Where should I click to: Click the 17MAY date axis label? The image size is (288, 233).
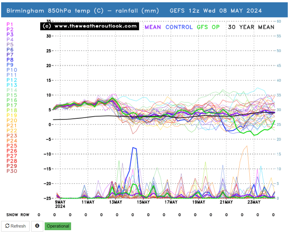pyautogui.click(x=171, y=202)
